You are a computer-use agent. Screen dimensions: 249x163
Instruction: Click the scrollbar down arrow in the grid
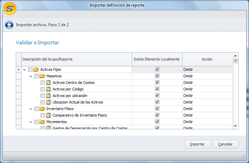tap(235, 126)
